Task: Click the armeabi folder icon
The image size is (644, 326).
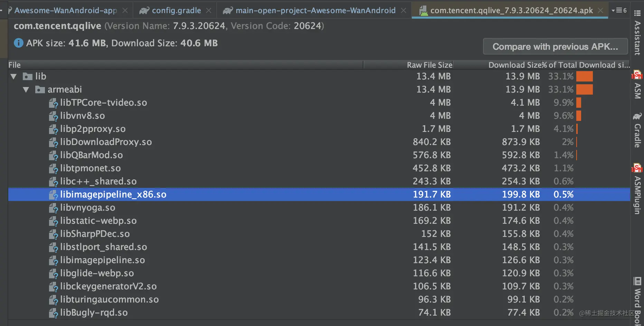Action: coord(40,89)
